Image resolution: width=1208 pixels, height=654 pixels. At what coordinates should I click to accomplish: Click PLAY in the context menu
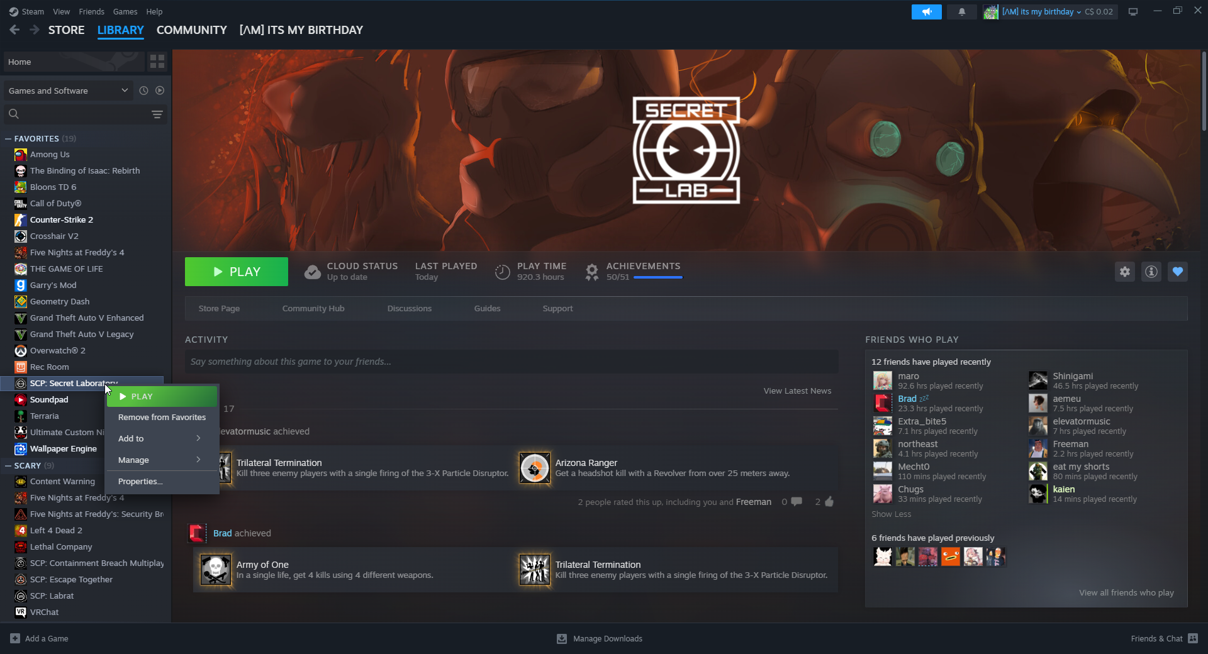click(162, 396)
